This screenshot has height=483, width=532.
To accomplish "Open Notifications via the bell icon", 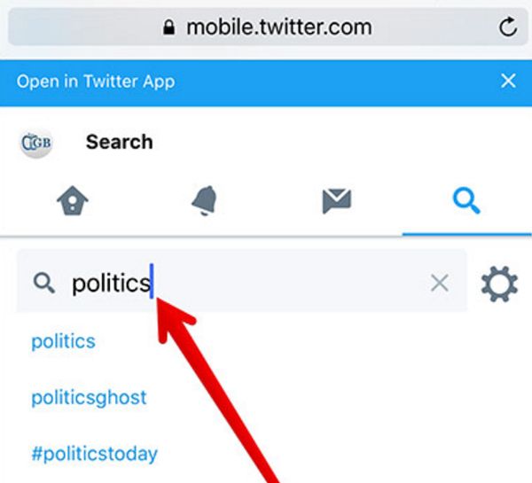I will coord(204,200).
